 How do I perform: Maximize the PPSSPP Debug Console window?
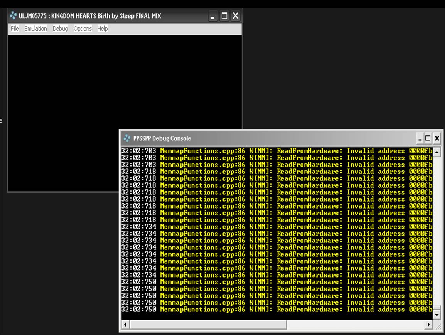click(428, 138)
